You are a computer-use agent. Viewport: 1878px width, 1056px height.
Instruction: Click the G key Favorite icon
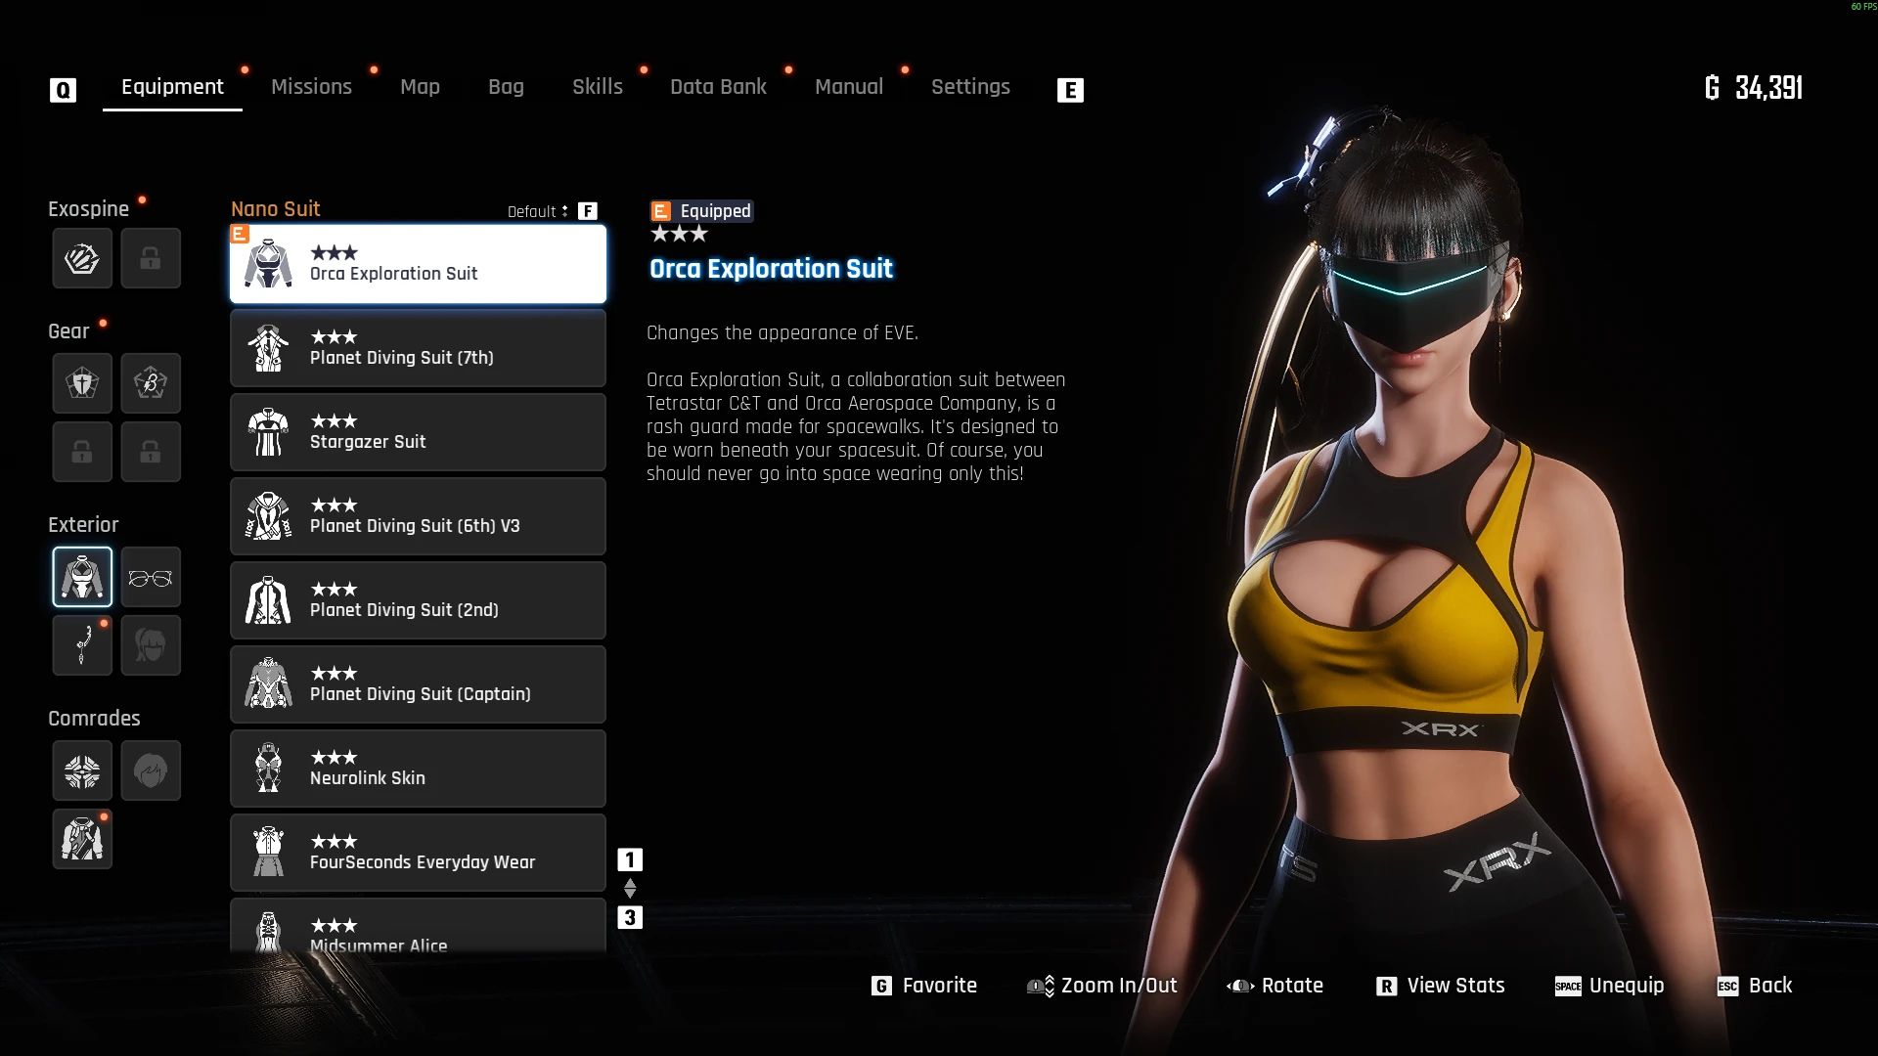[x=881, y=987]
